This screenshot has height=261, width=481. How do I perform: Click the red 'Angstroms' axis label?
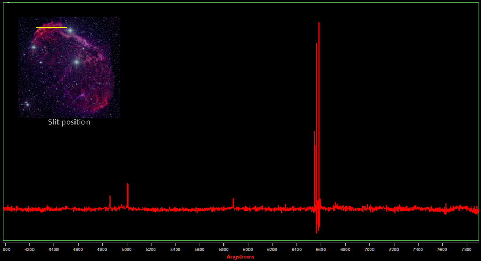[240, 257]
